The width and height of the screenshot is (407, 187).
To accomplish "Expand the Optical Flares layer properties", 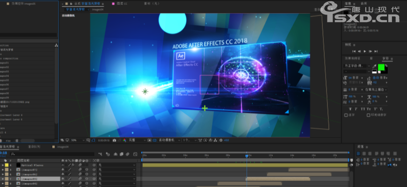I will tap(3, 165).
